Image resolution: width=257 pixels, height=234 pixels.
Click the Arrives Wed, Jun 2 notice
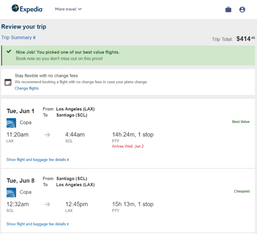tap(128, 146)
